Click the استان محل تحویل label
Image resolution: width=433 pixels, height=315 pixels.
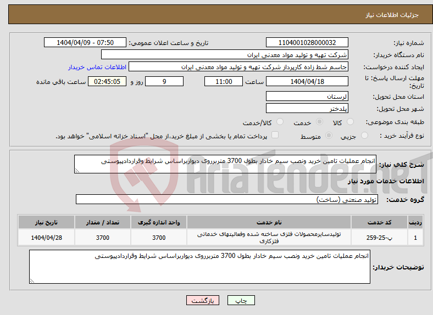click(x=398, y=97)
